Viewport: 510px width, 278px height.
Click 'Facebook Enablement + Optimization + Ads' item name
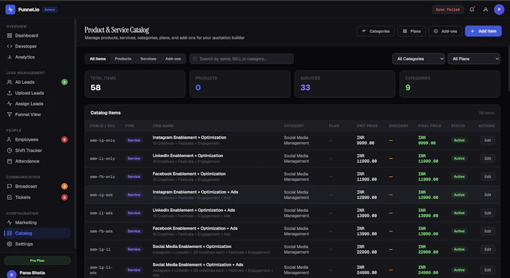coord(195,228)
